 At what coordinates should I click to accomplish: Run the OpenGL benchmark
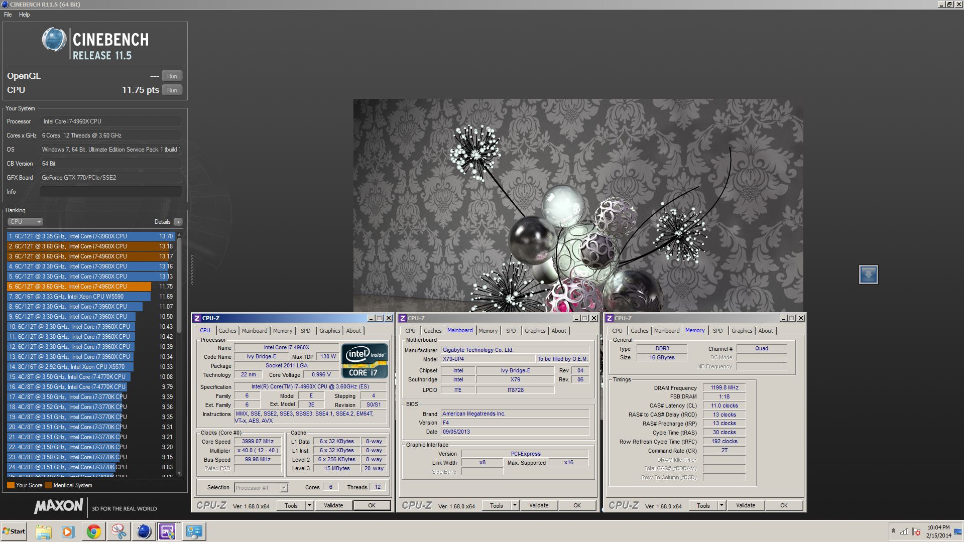(x=172, y=76)
